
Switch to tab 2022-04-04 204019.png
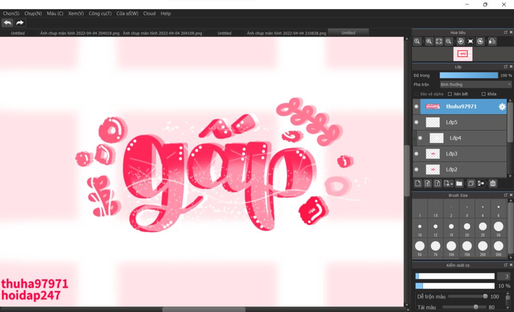point(80,33)
